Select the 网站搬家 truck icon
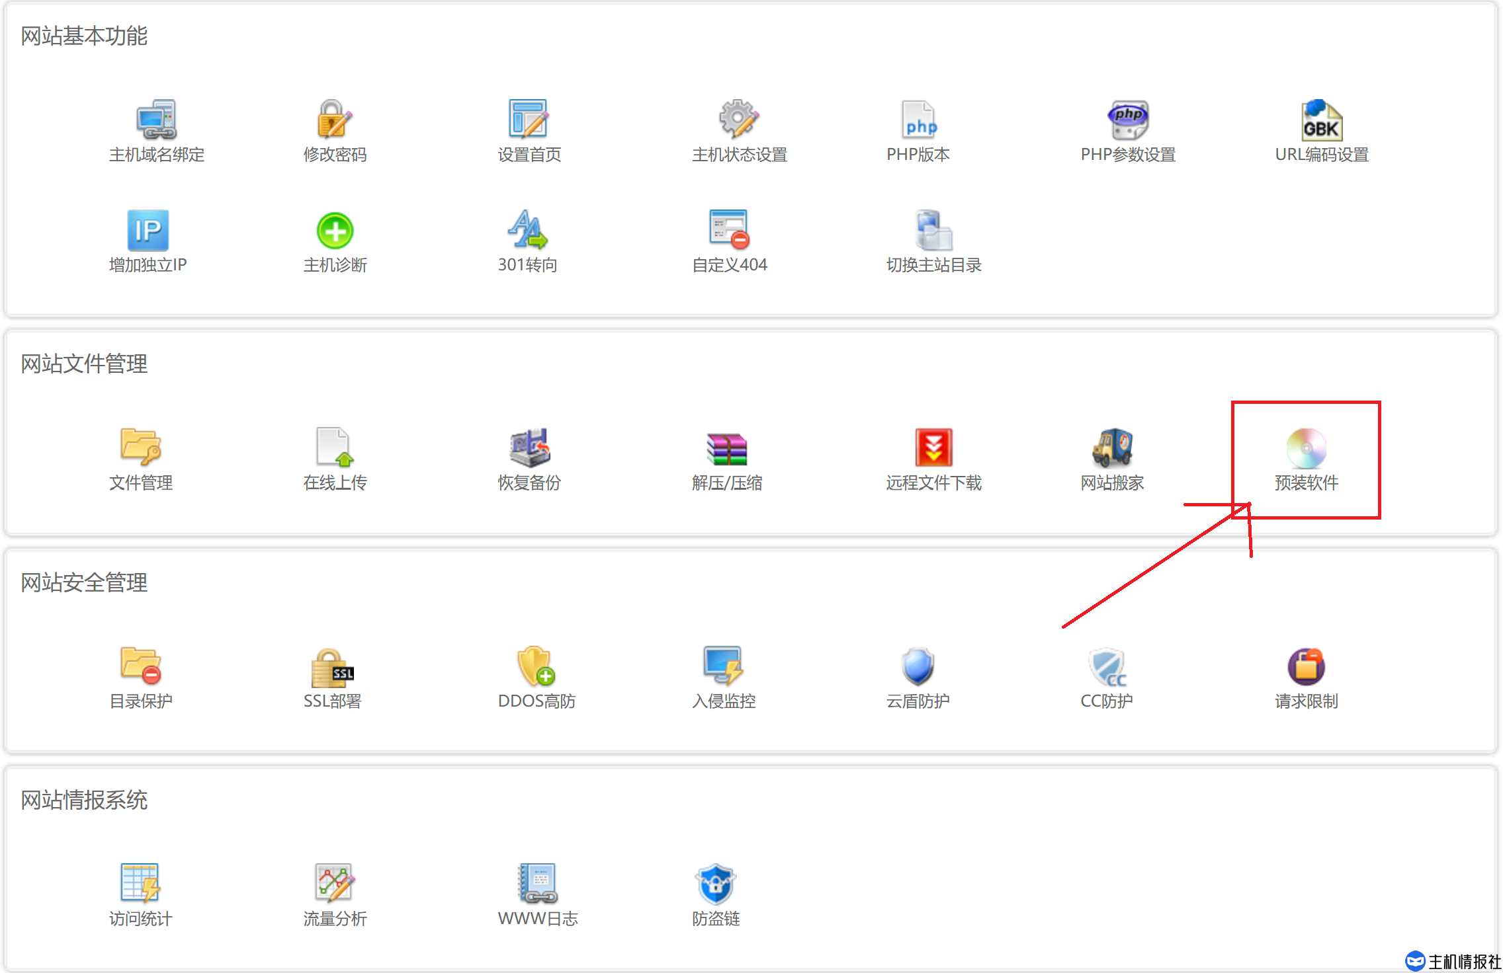The image size is (1503, 973). pyautogui.click(x=1112, y=447)
